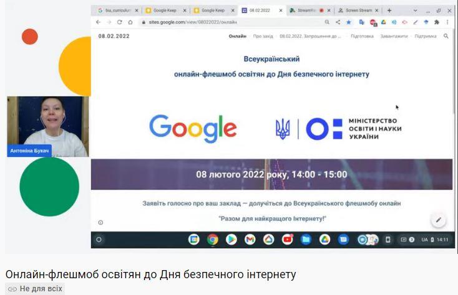Open Gmail from the shelf
Image resolution: width=458 pixels, height=295 pixels.
point(250,240)
